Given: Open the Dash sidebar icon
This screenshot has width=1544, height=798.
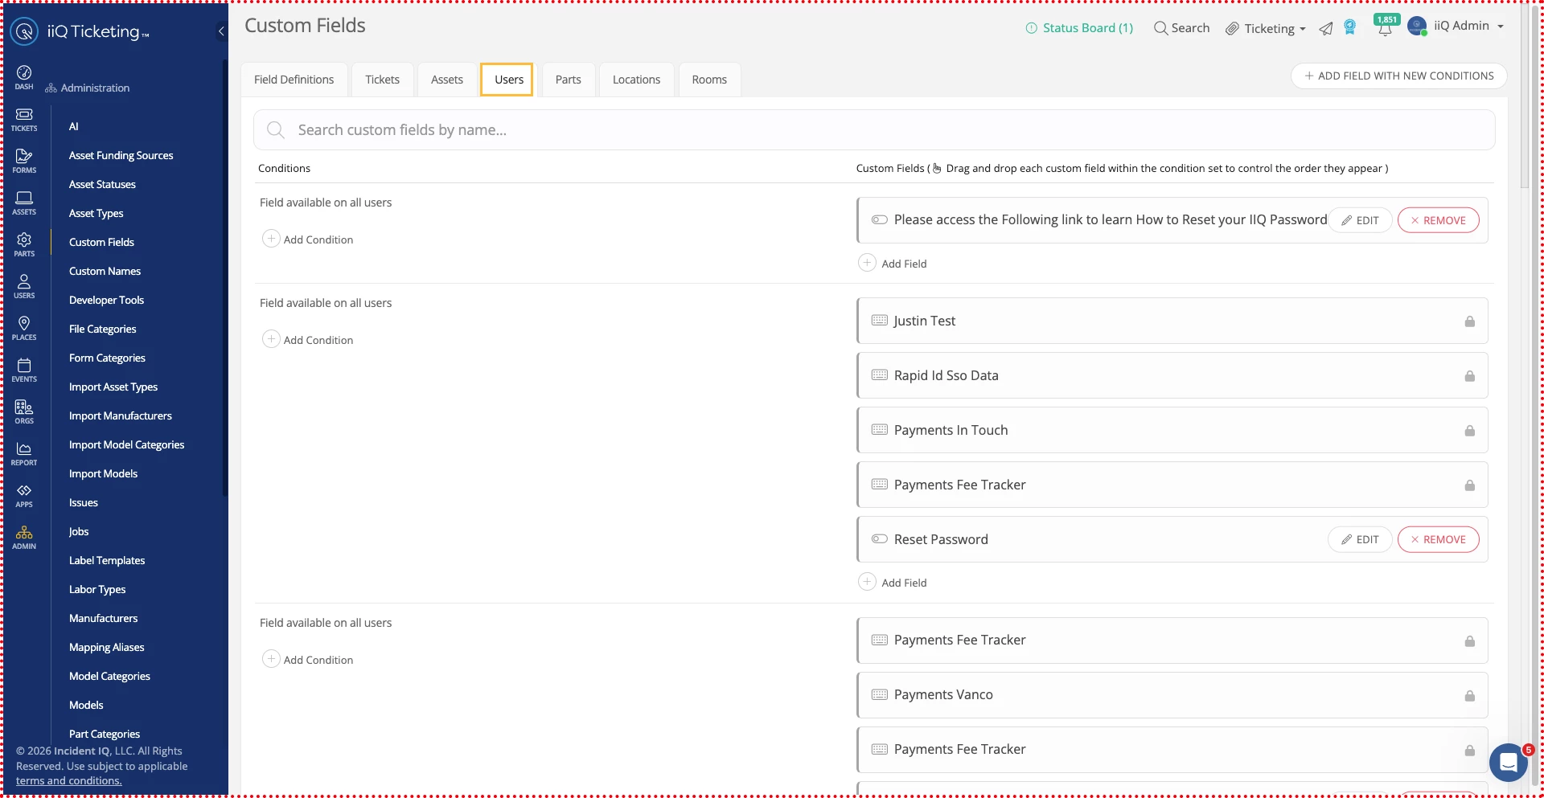Looking at the screenshot, I should pyautogui.click(x=24, y=77).
